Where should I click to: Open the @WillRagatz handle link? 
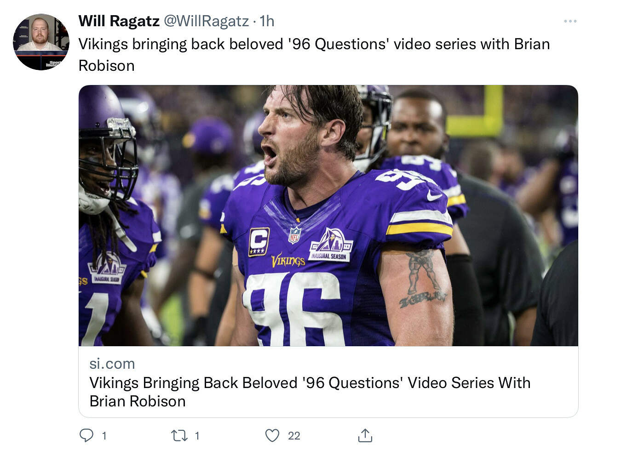pyautogui.click(x=207, y=21)
